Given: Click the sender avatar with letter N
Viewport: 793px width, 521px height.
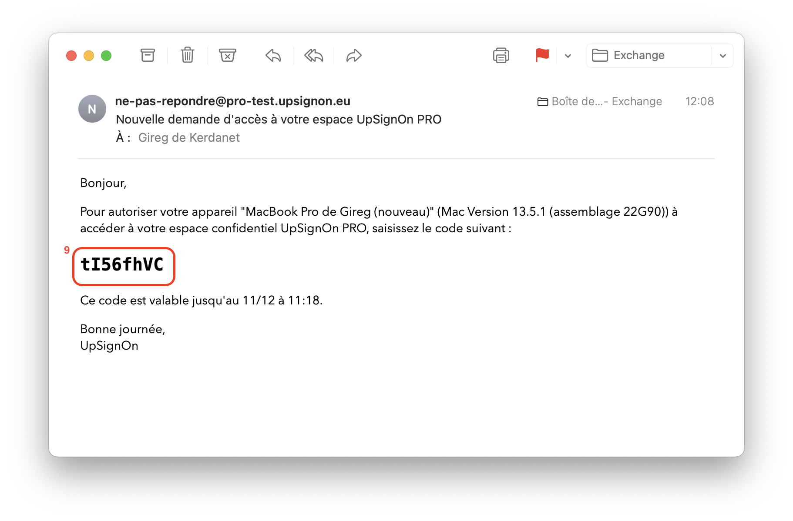Looking at the screenshot, I should click(92, 109).
